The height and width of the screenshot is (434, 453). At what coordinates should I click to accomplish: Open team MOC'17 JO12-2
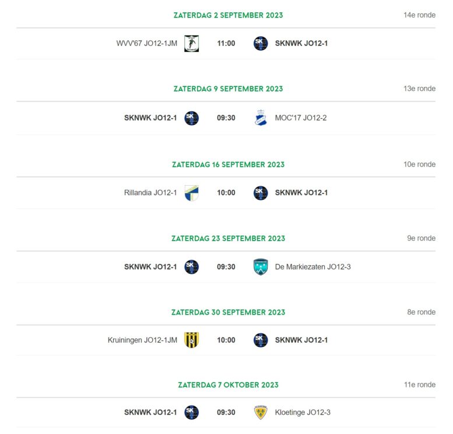click(x=301, y=118)
